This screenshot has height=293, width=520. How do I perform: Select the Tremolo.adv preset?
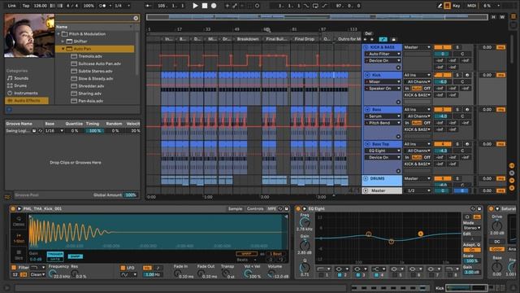[90, 56]
